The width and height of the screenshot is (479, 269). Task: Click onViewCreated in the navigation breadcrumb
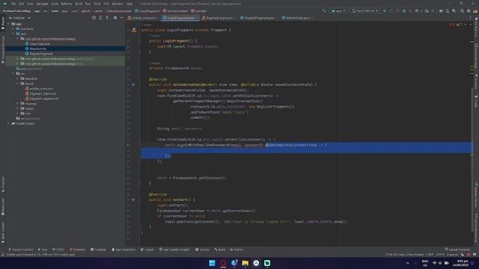pyautogui.click(x=175, y=11)
